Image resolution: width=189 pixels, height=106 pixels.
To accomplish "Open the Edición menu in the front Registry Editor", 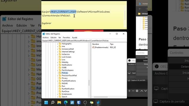I will point(53,37).
